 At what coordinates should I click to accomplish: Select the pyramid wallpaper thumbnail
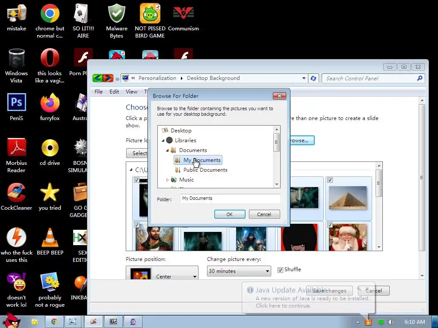(x=348, y=198)
